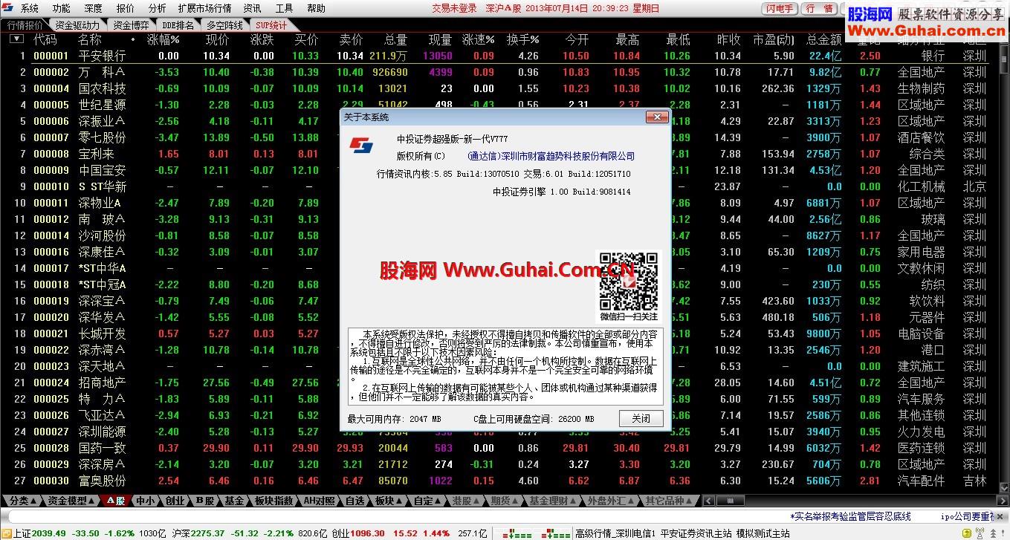Expand the 基金理财 bottom tab
Screen dimensions: 1010x540
click(552, 501)
